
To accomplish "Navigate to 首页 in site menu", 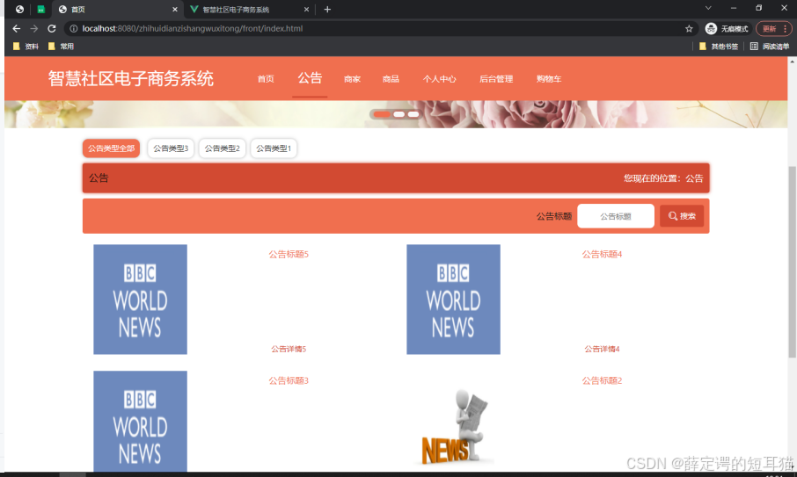I will 266,79.
